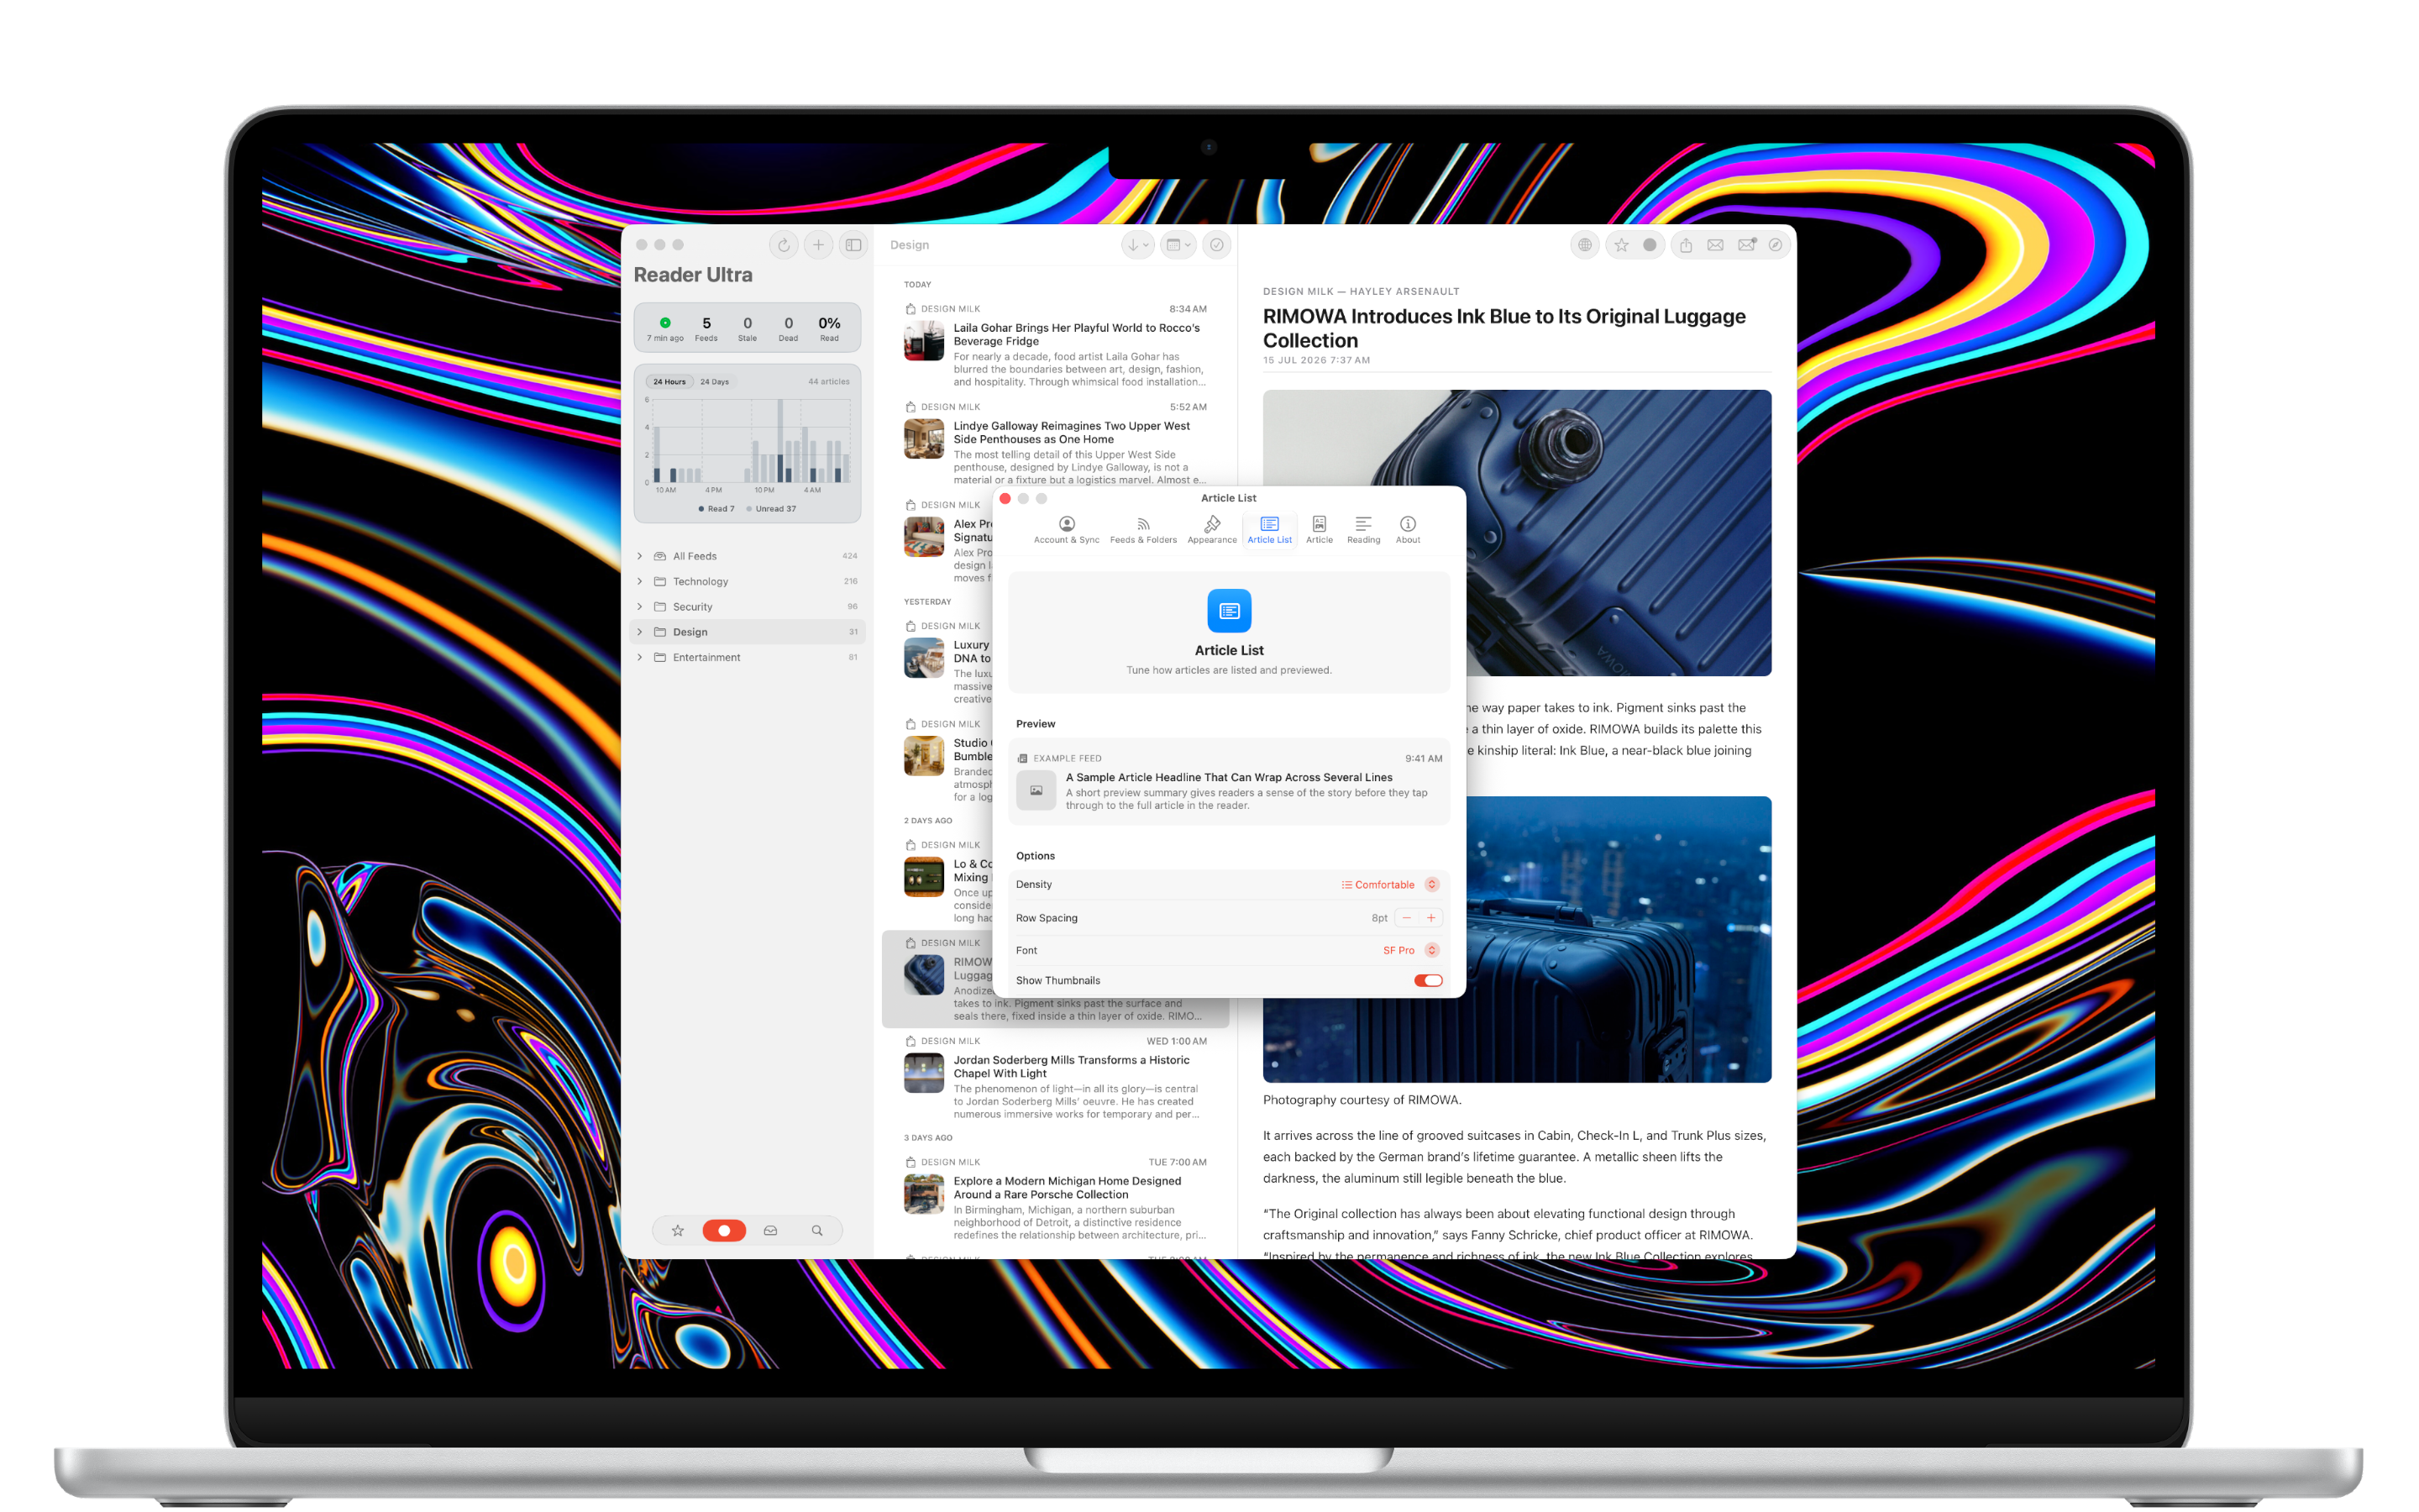Show all articles inbox tray icon
The width and height of the screenshot is (2419, 1512).
coord(769,1230)
